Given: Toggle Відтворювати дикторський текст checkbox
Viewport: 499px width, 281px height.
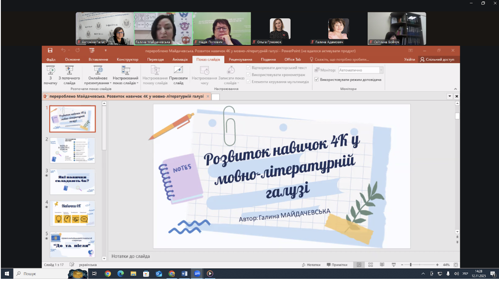Looking at the screenshot, I should tap(249, 67).
